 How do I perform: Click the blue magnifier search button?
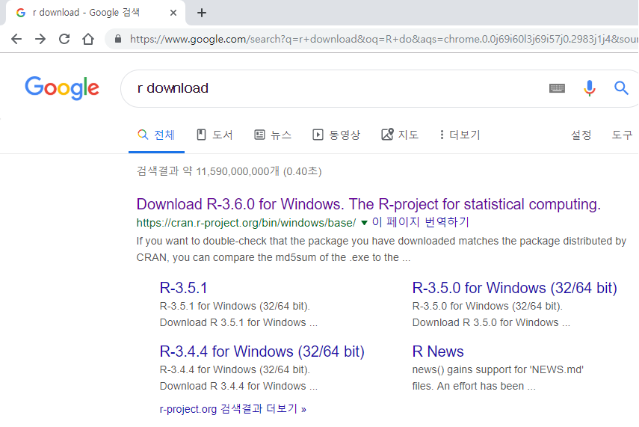pyautogui.click(x=621, y=87)
